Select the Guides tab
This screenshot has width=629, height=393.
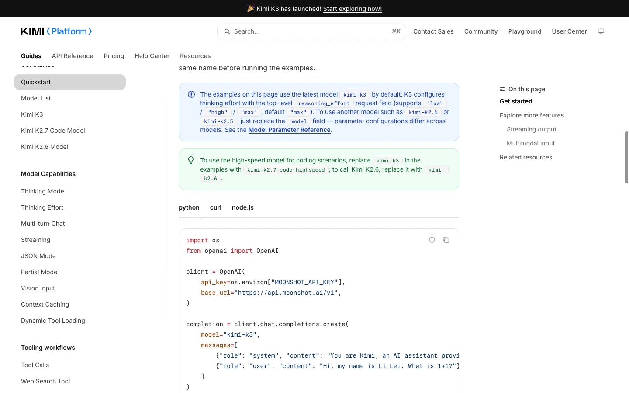click(x=31, y=56)
